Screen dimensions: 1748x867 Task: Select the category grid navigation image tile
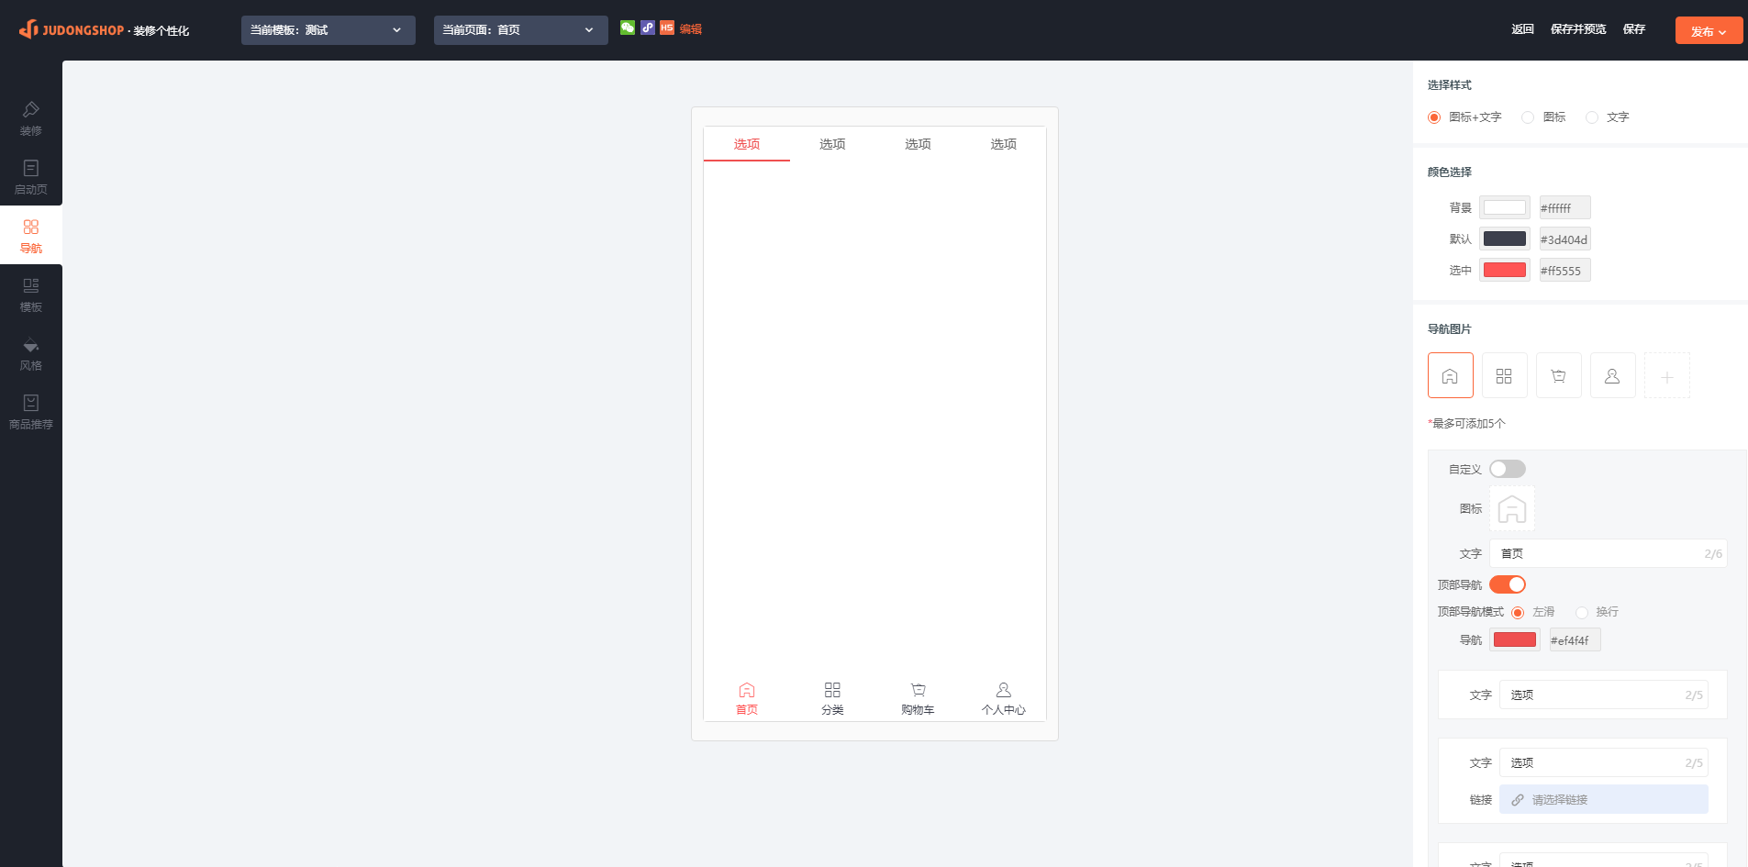1505,375
